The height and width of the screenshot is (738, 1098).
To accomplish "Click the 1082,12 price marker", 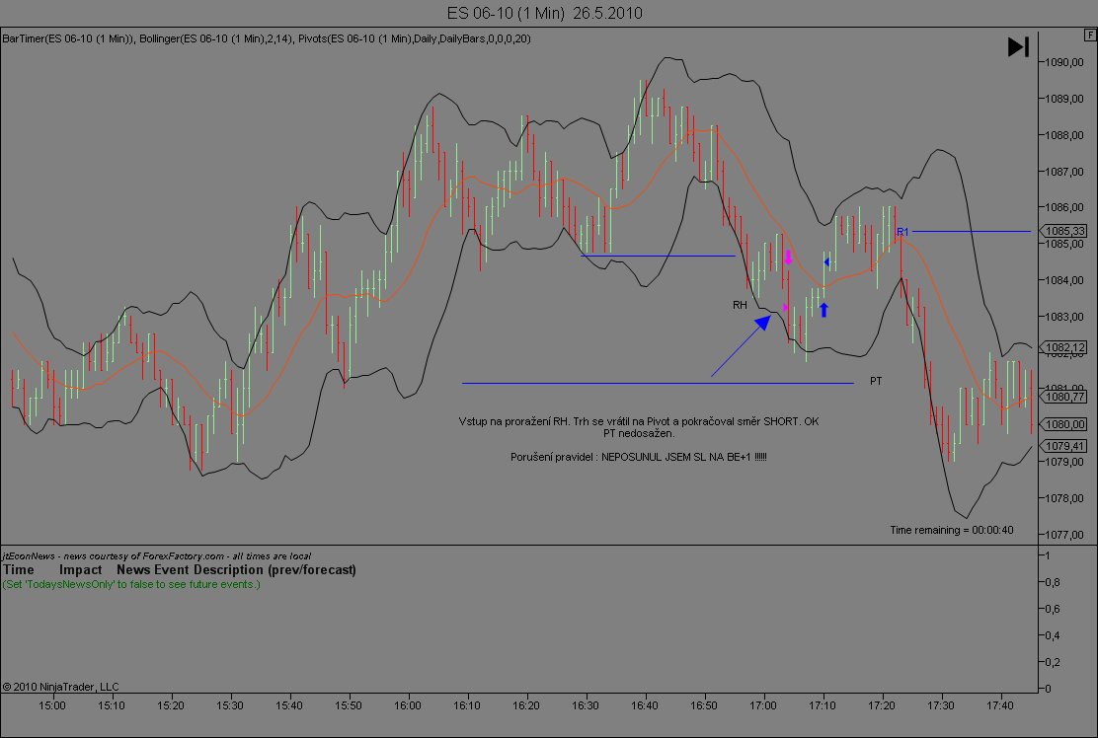I will pyautogui.click(x=1061, y=347).
